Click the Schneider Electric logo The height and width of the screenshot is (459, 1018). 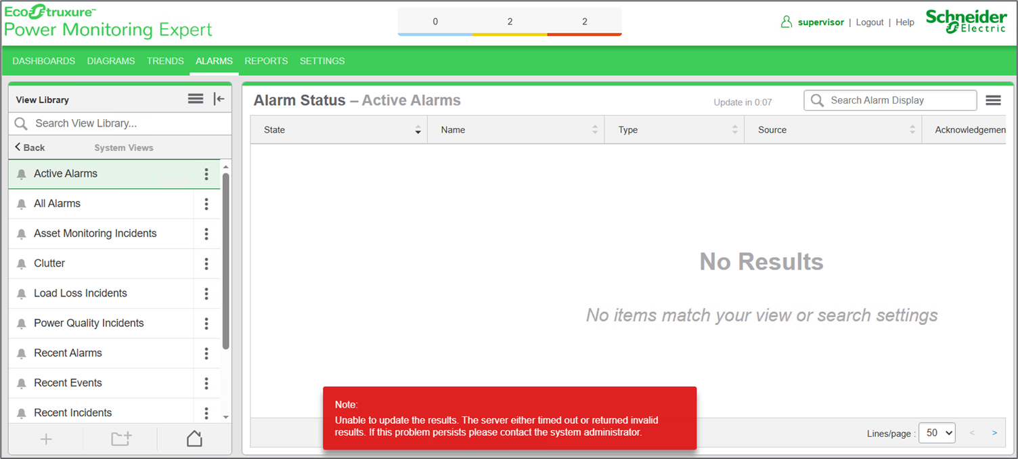[x=966, y=22]
